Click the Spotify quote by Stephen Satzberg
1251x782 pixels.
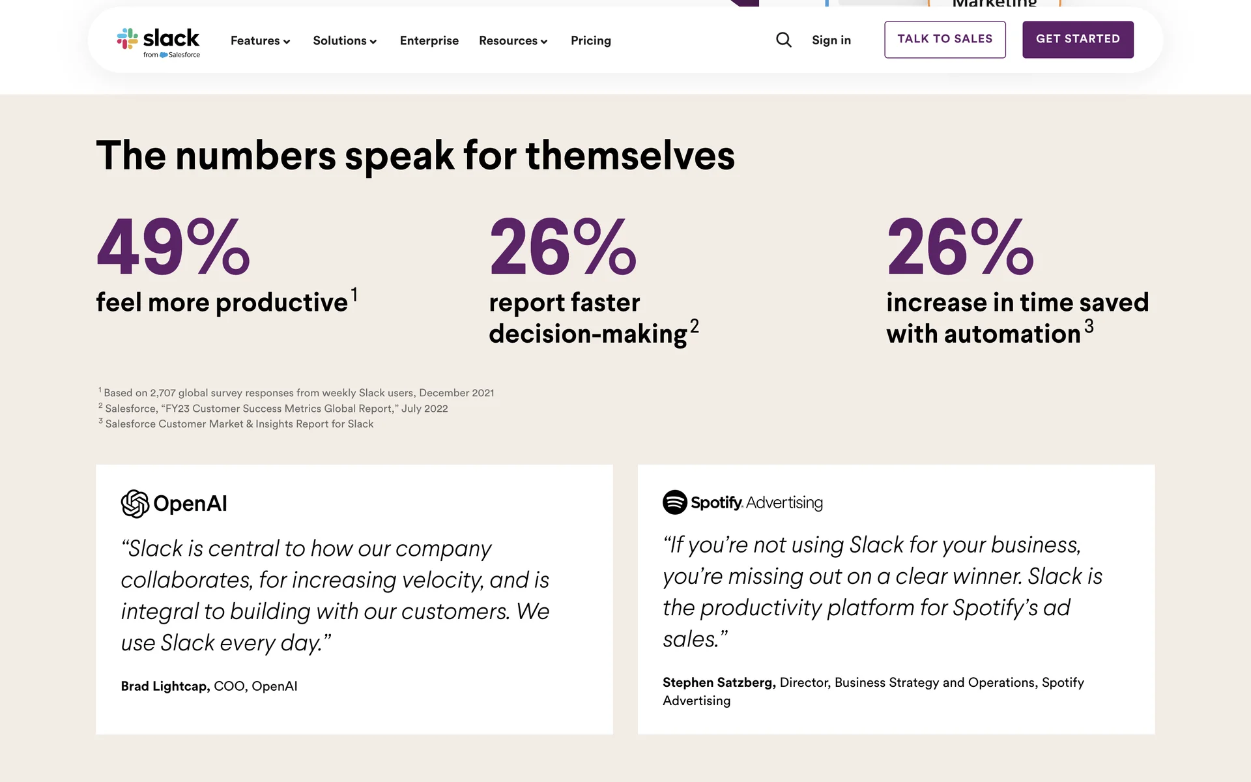(882, 592)
